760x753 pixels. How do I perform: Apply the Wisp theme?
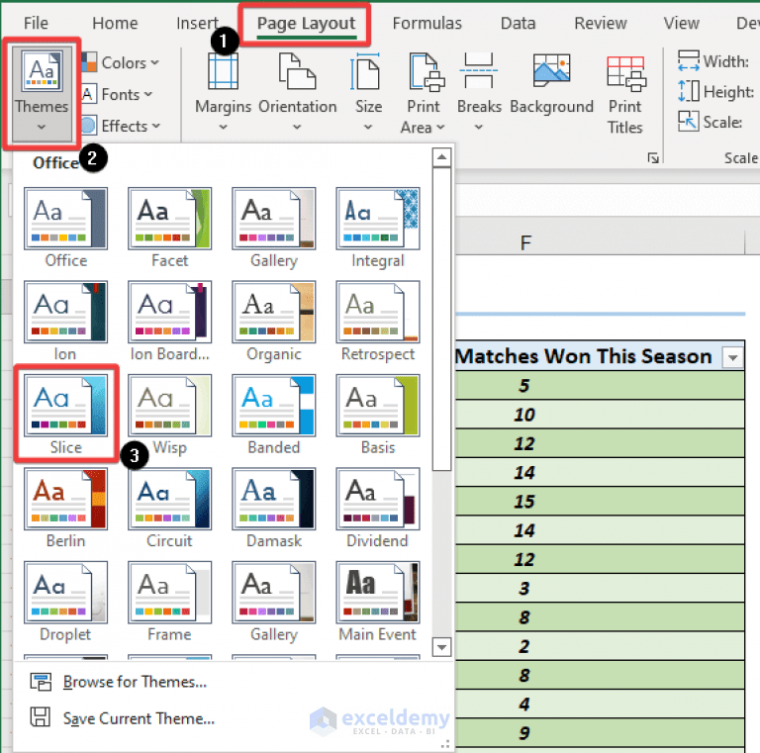click(x=169, y=415)
